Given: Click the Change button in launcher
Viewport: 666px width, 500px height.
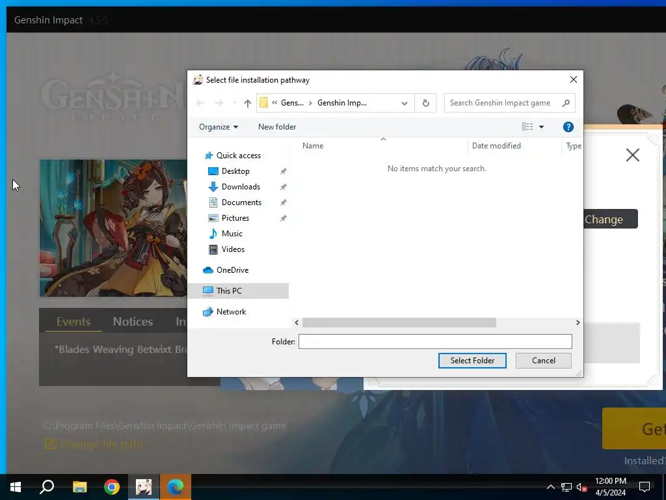Looking at the screenshot, I should [610, 219].
